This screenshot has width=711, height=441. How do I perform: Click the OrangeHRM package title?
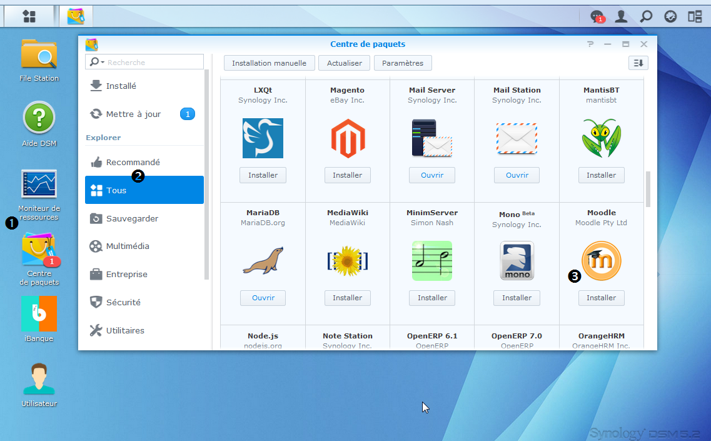click(x=602, y=336)
